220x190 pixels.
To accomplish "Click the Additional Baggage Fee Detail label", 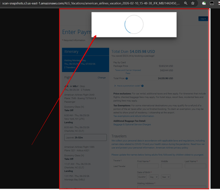I will [129, 121].
